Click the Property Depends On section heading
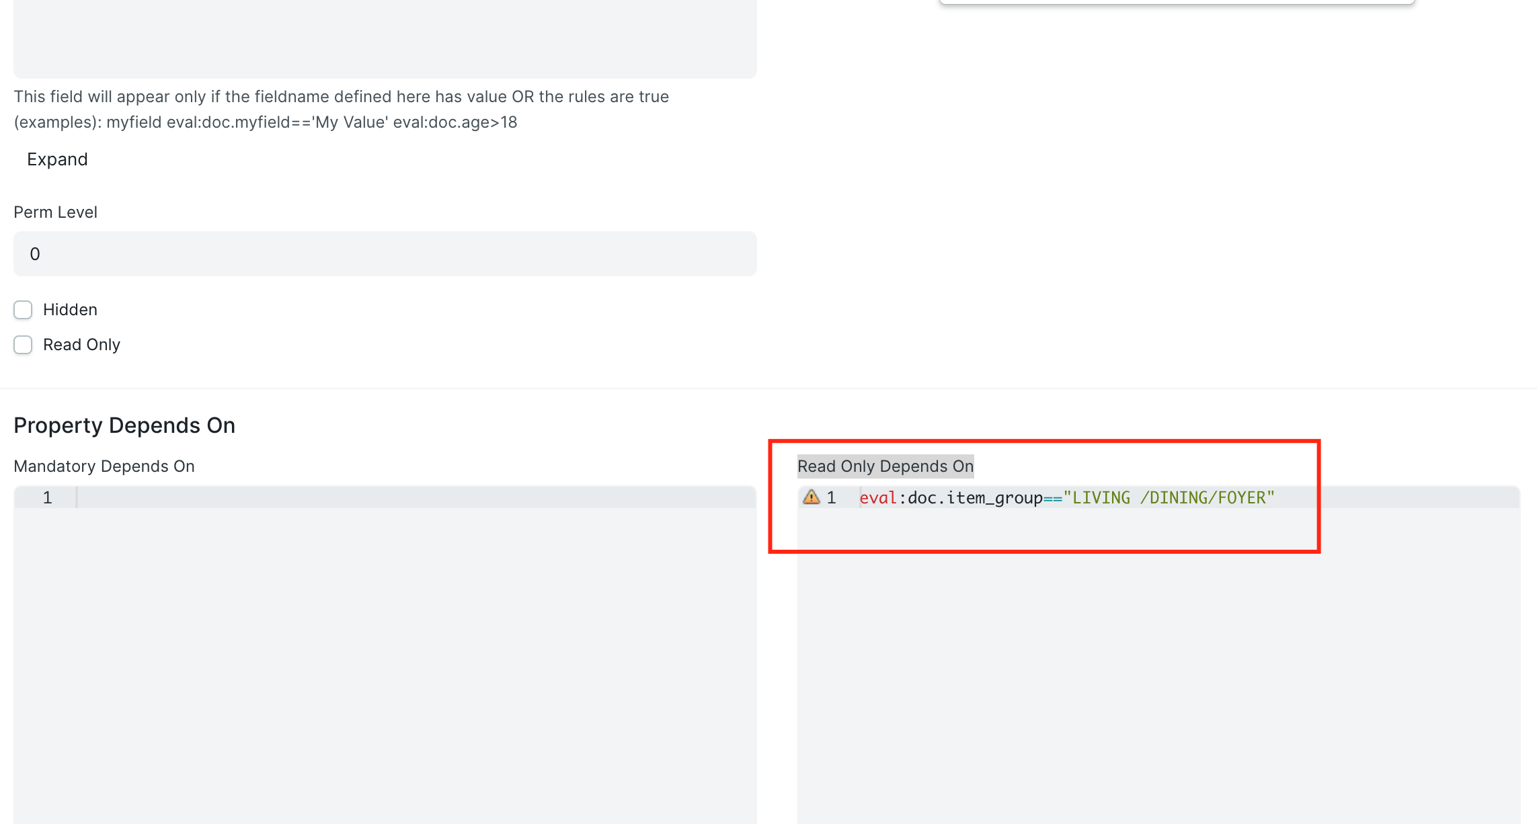This screenshot has width=1537, height=824. tap(124, 425)
